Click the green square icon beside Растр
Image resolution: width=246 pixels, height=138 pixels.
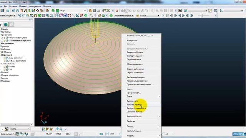(x=57, y=11)
